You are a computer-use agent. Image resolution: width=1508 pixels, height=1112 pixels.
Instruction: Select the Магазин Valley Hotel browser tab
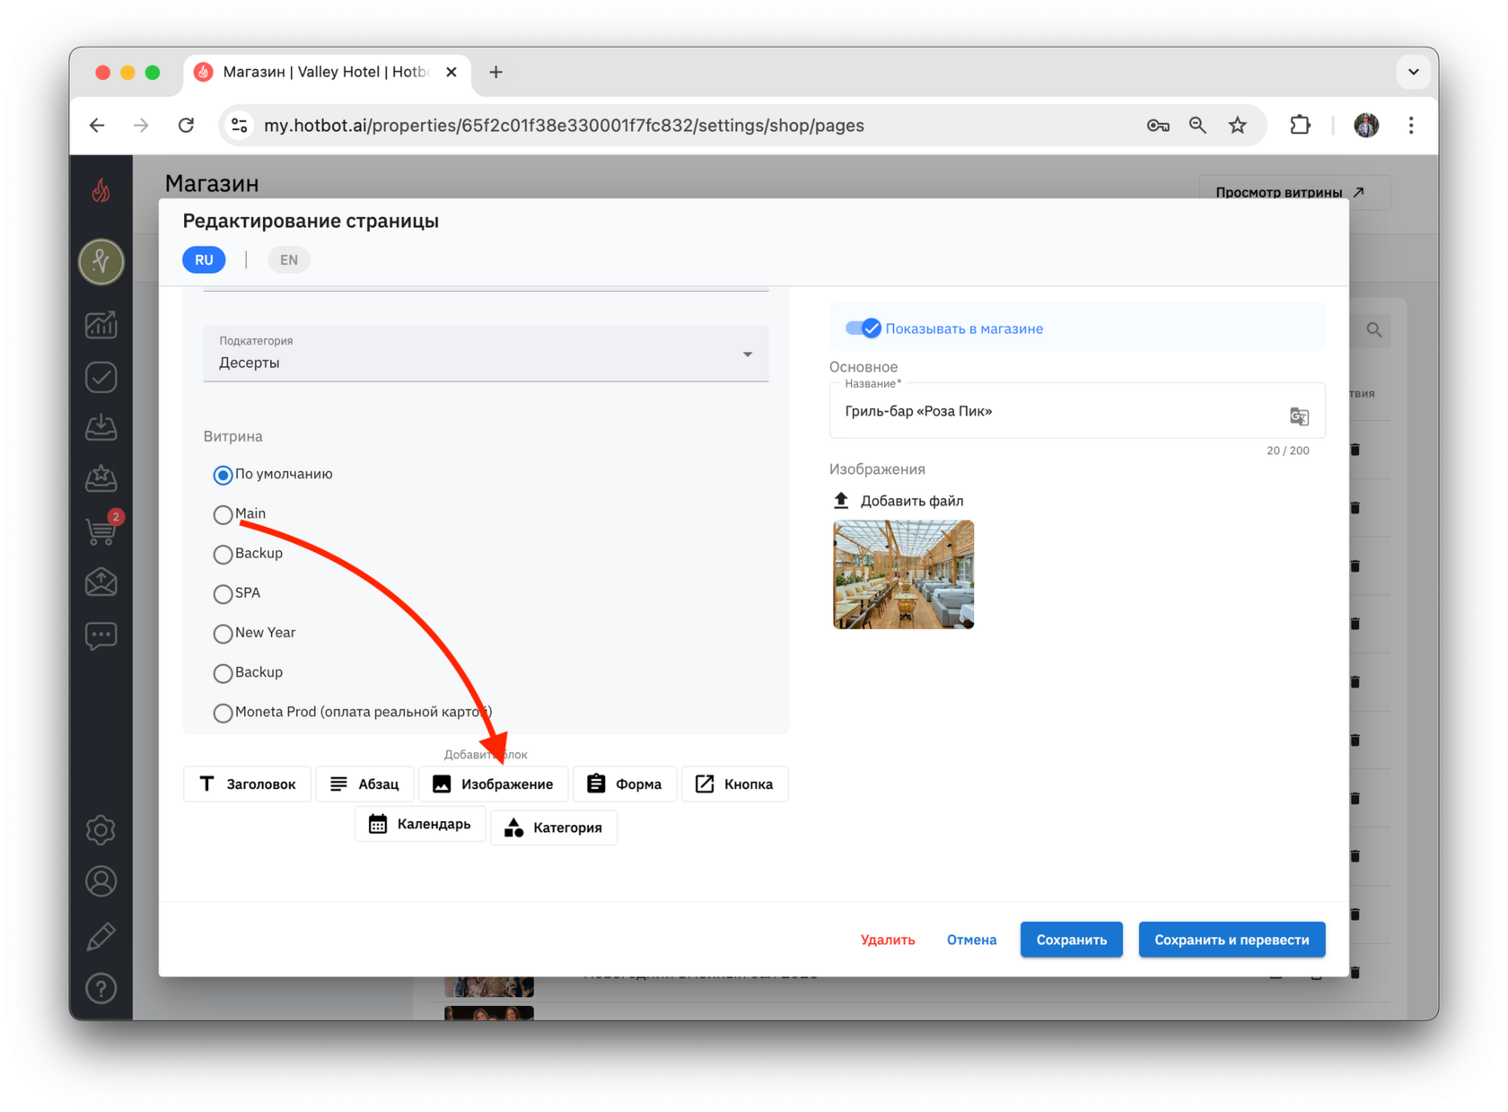click(325, 72)
